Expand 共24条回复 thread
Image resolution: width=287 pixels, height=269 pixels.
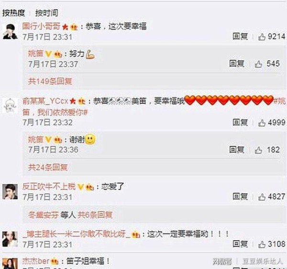coord(48,167)
